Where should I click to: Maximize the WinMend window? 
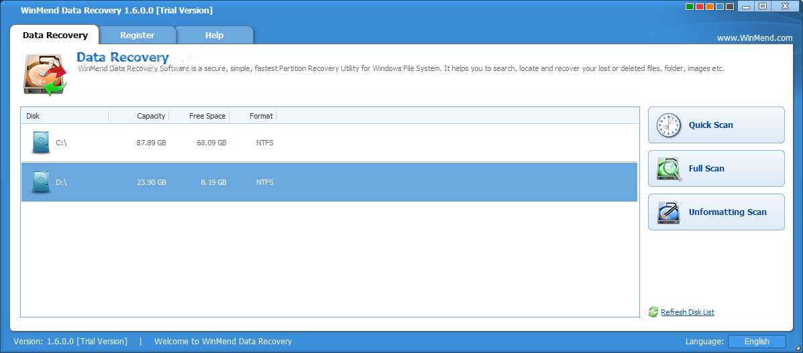tap(763, 7)
